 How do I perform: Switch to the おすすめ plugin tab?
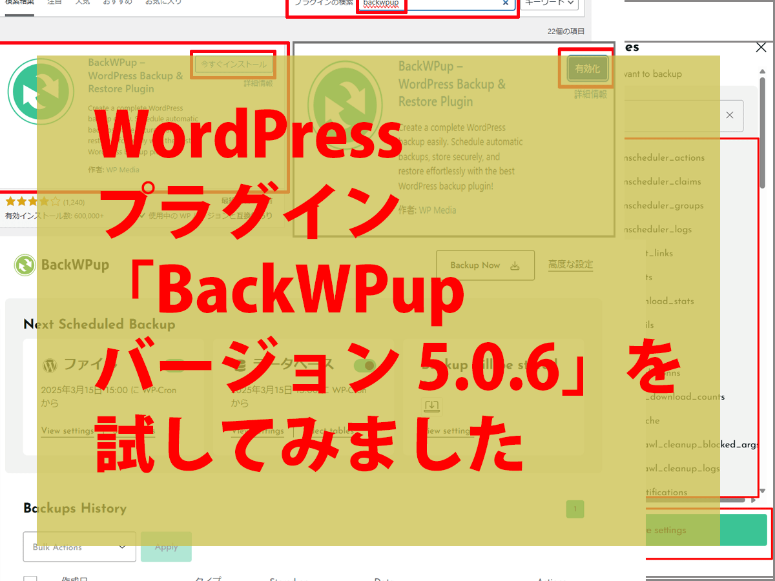click(x=119, y=3)
